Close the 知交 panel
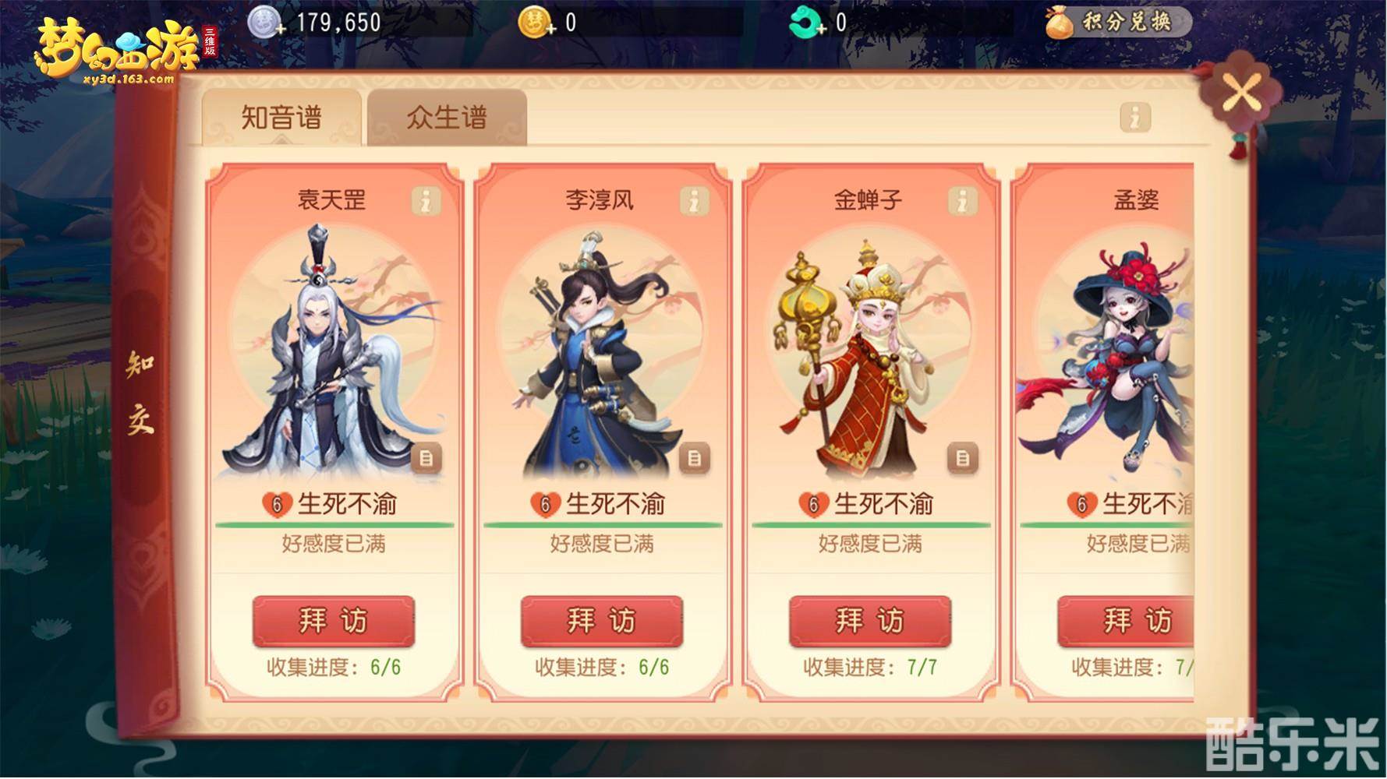Screen dimensions: 1387x779 click(x=1240, y=93)
